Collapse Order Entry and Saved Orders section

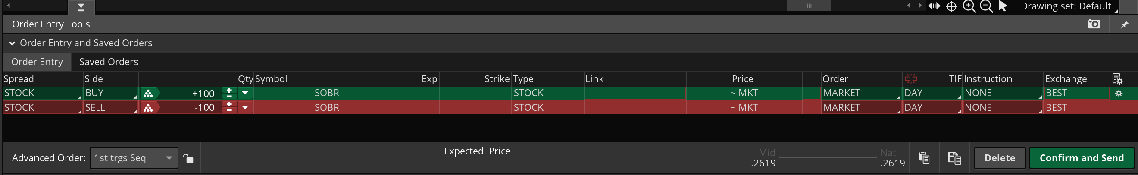(12, 43)
